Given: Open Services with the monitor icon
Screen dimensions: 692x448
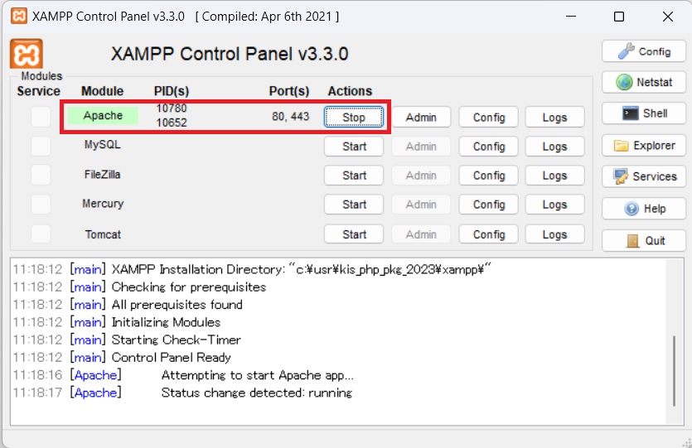Looking at the screenshot, I should [x=644, y=176].
